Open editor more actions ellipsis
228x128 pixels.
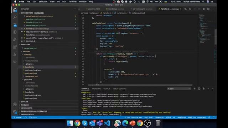(213, 9)
